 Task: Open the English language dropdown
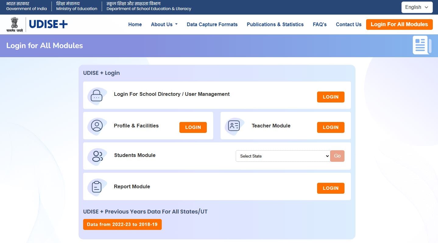pos(417,7)
